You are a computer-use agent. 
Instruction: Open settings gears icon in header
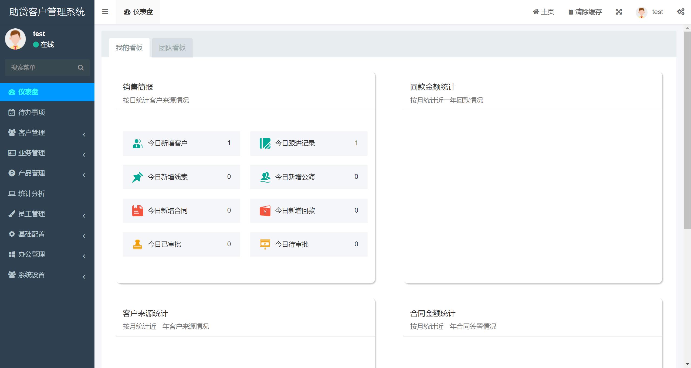point(681,12)
